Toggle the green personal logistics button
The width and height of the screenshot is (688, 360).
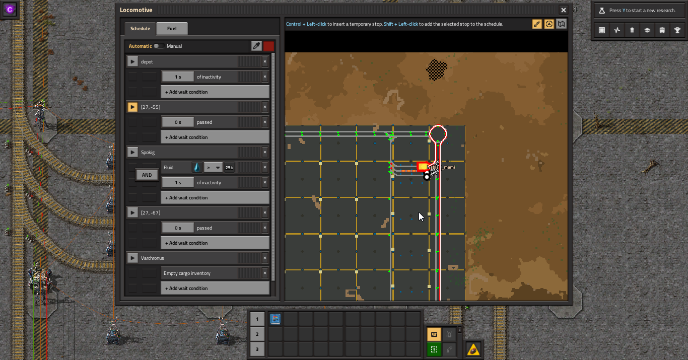pyautogui.click(x=434, y=349)
